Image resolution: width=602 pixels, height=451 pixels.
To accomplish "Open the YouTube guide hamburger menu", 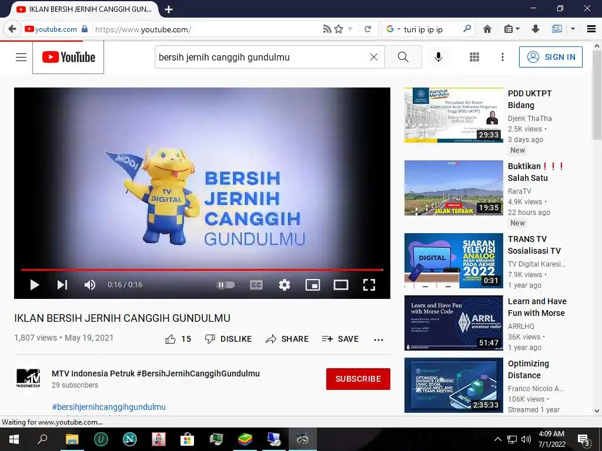I will click(21, 57).
